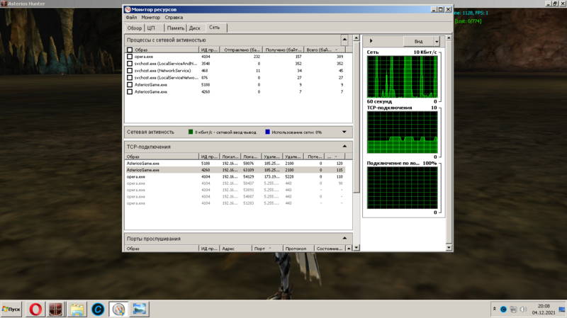Select AsteriosGame.exe 5188 TCP connection row
The height and width of the screenshot is (318, 567).
click(235, 164)
